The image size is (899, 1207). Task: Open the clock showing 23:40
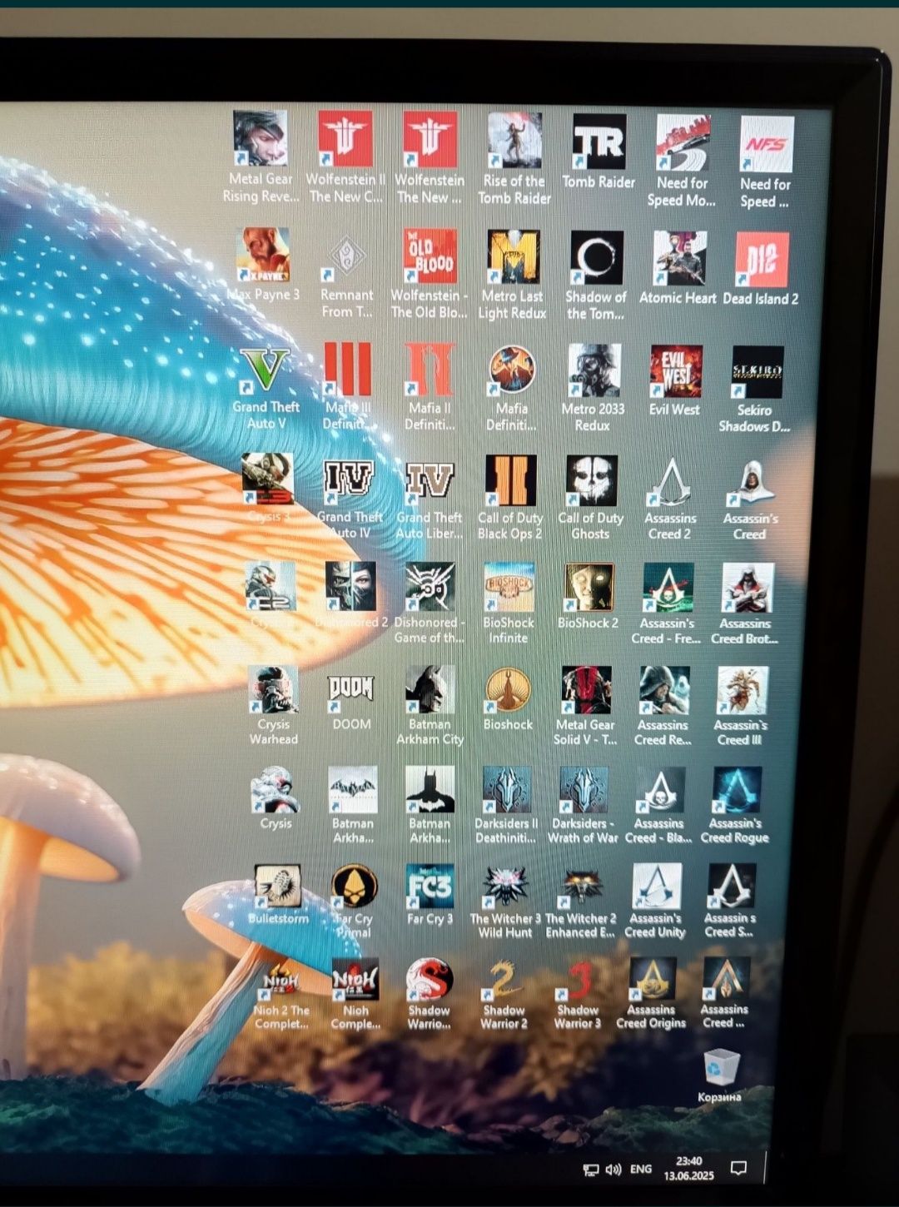tap(688, 1168)
